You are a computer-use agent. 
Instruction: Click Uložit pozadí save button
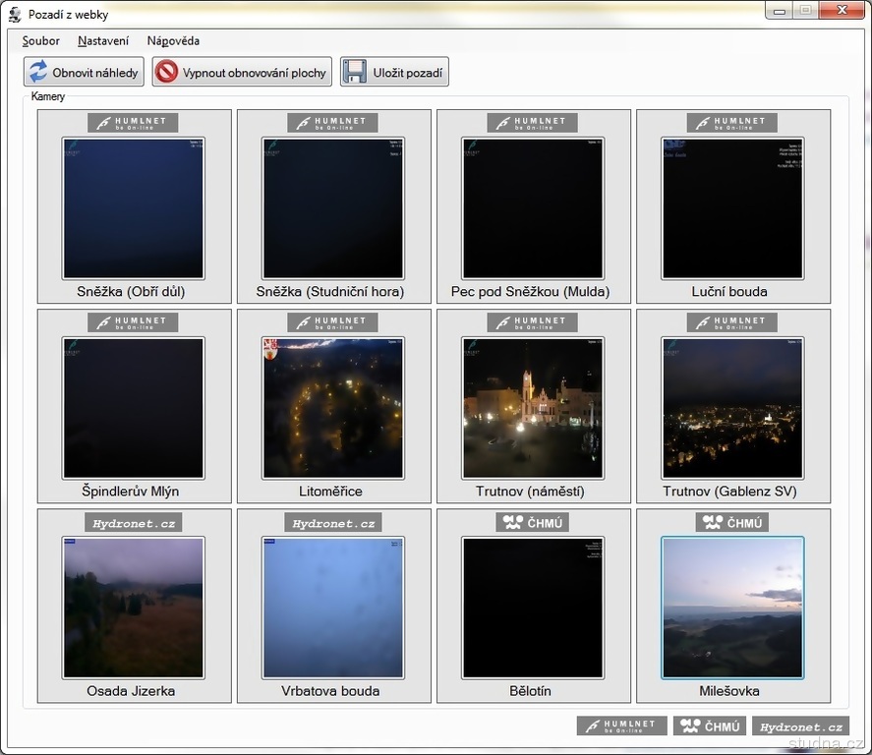394,72
